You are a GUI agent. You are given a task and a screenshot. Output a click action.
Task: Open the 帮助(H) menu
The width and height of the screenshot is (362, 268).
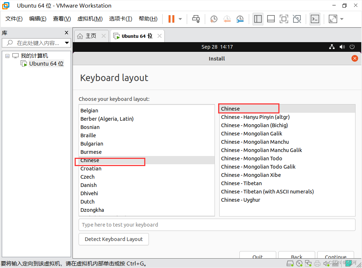[x=148, y=19]
